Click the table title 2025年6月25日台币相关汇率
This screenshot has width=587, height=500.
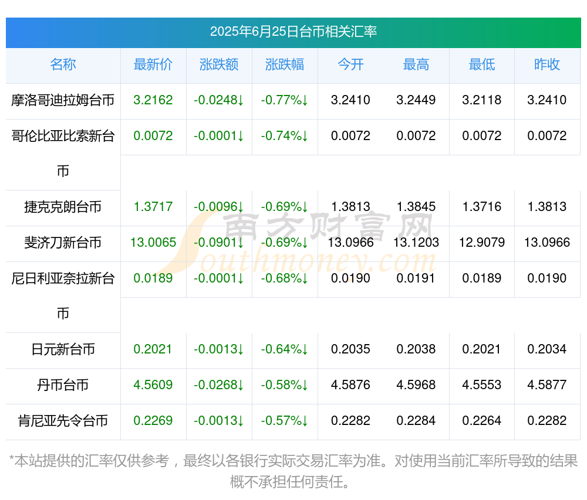(293, 32)
